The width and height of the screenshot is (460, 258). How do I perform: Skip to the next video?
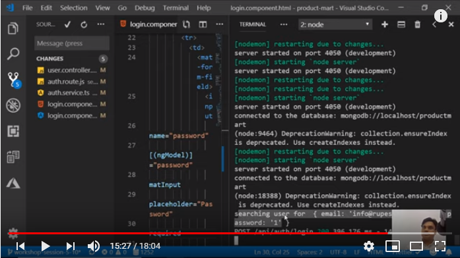point(71,246)
